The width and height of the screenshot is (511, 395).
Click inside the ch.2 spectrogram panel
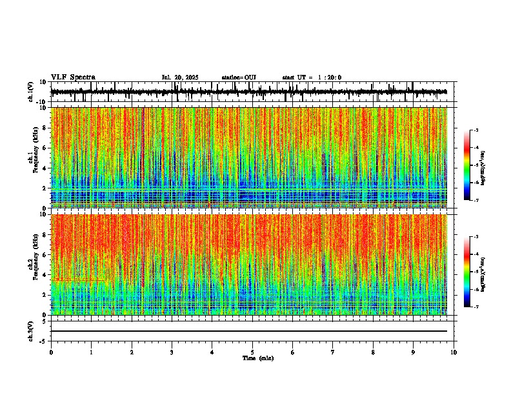point(248,265)
